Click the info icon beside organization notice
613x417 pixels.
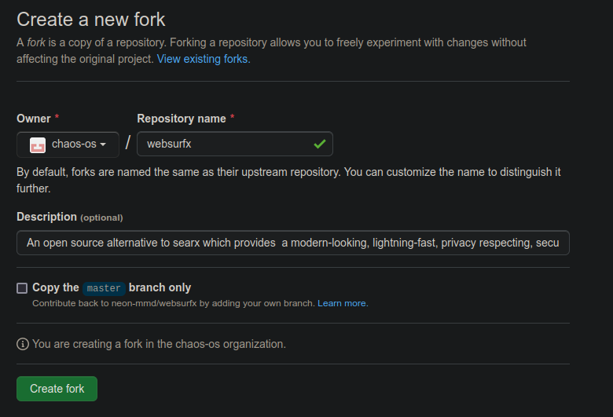tap(23, 344)
